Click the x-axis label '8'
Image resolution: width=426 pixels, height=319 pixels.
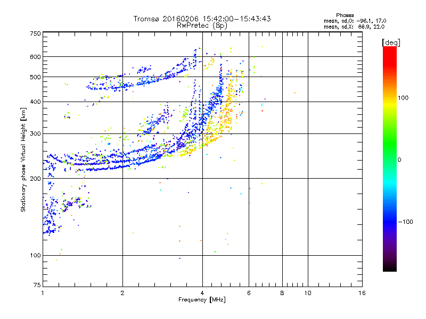(282, 293)
